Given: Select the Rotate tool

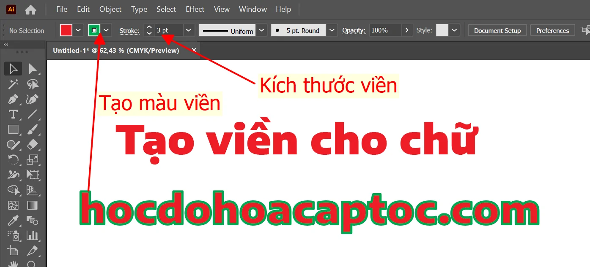Looking at the screenshot, I should pyautogui.click(x=13, y=160).
